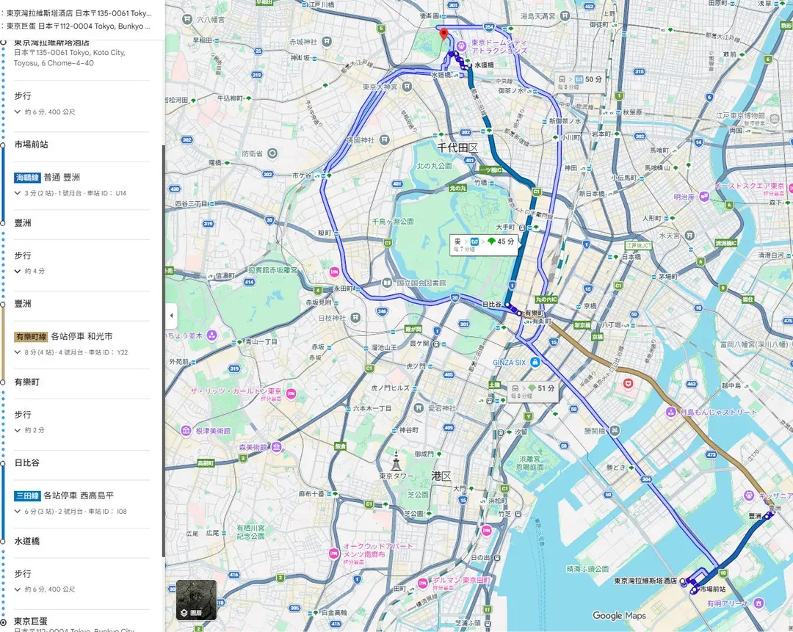Click the red destination pin at Tokyo Dome

443,34
